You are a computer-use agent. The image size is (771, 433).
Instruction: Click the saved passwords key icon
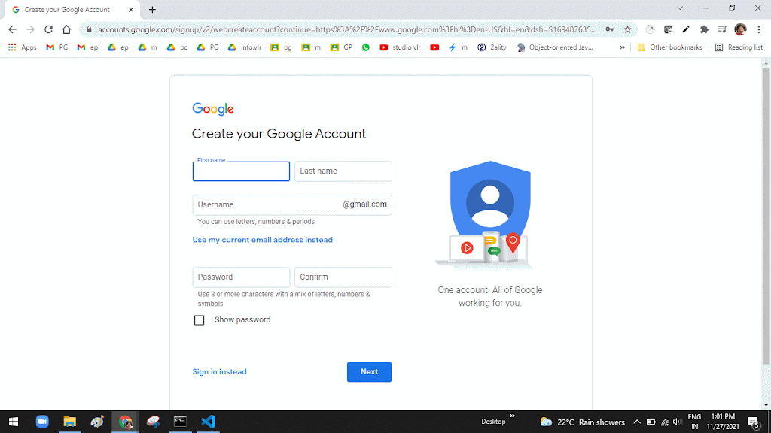[x=609, y=29]
